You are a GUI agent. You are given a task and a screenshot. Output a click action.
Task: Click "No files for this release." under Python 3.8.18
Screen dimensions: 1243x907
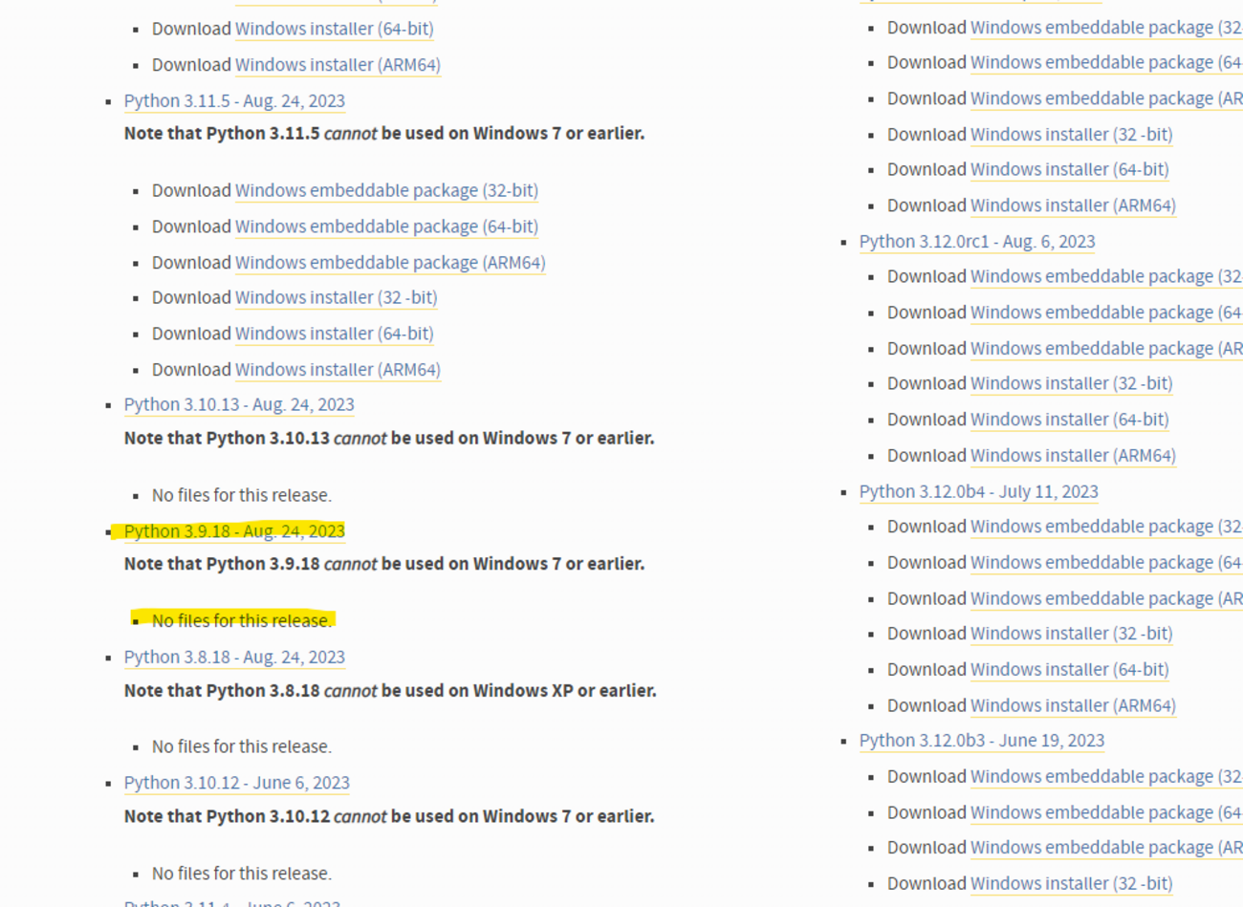[242, 747]
